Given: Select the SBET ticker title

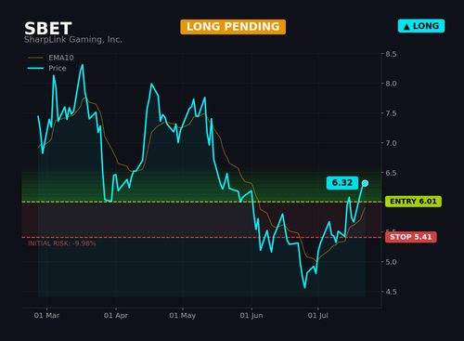Looking at the screenshot, I should pyautogui.click(x=48, y=29).
